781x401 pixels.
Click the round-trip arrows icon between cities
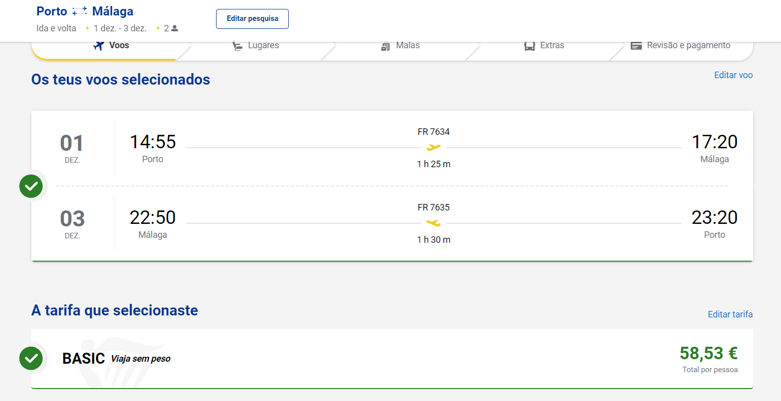(x=80, y=11)
